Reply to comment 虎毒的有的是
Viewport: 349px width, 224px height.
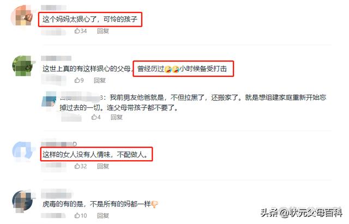pyautogui.click(x=103, y=215)
